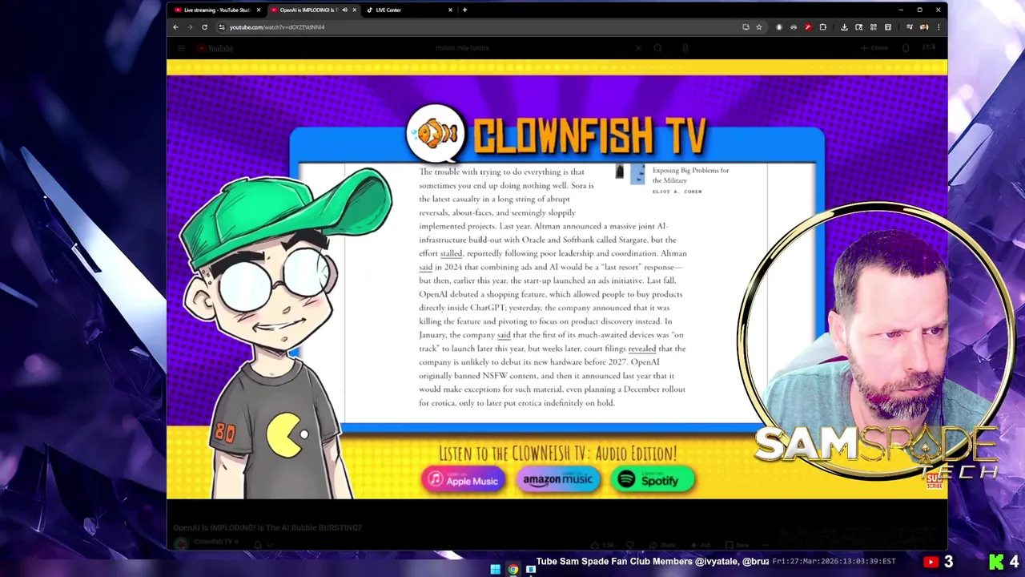
Task: Bookmark this page with the star icon
Action: 759,27
